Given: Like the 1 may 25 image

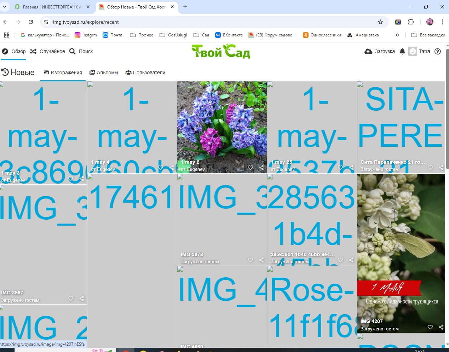Looking at the screenshot, I should pos(340,167).
